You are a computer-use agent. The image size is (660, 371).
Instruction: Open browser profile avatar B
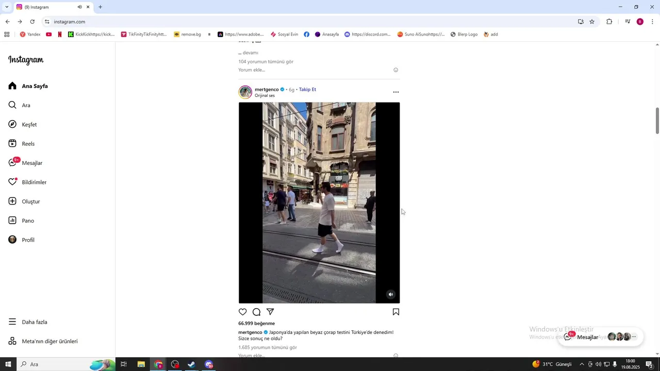point(640,22)
